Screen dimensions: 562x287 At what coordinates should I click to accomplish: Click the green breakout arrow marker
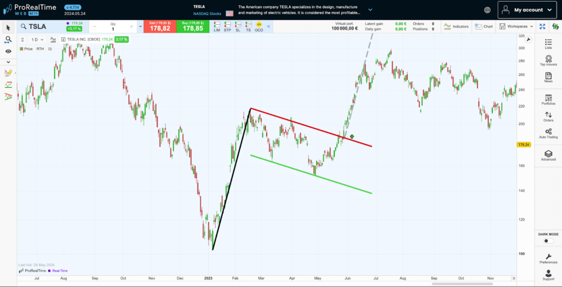(x=352, y=136)
